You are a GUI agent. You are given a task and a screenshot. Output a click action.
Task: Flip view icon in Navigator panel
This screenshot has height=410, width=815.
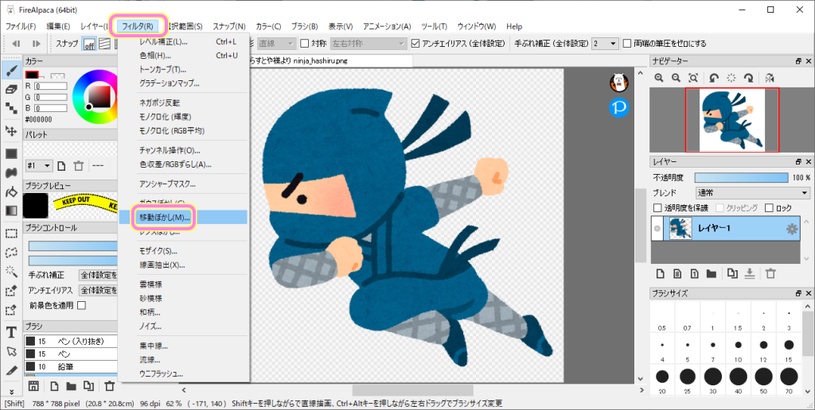pos(769,78)
